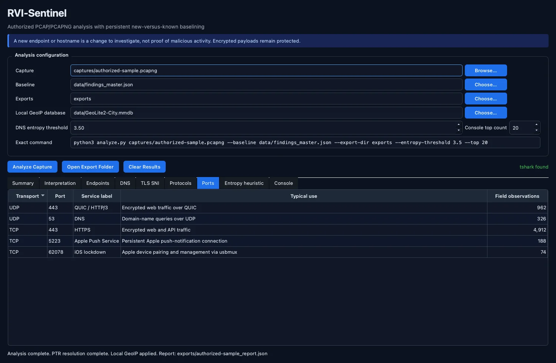Switch to the Interpretation tab

(x=60, y=183)
